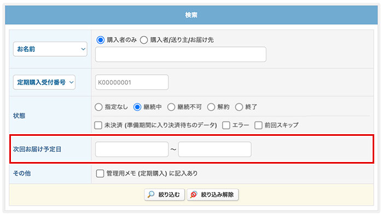Select 購入者/送り主/お届け先 radio option
This screenshot has height=216, width=383.
click(144, 40)
